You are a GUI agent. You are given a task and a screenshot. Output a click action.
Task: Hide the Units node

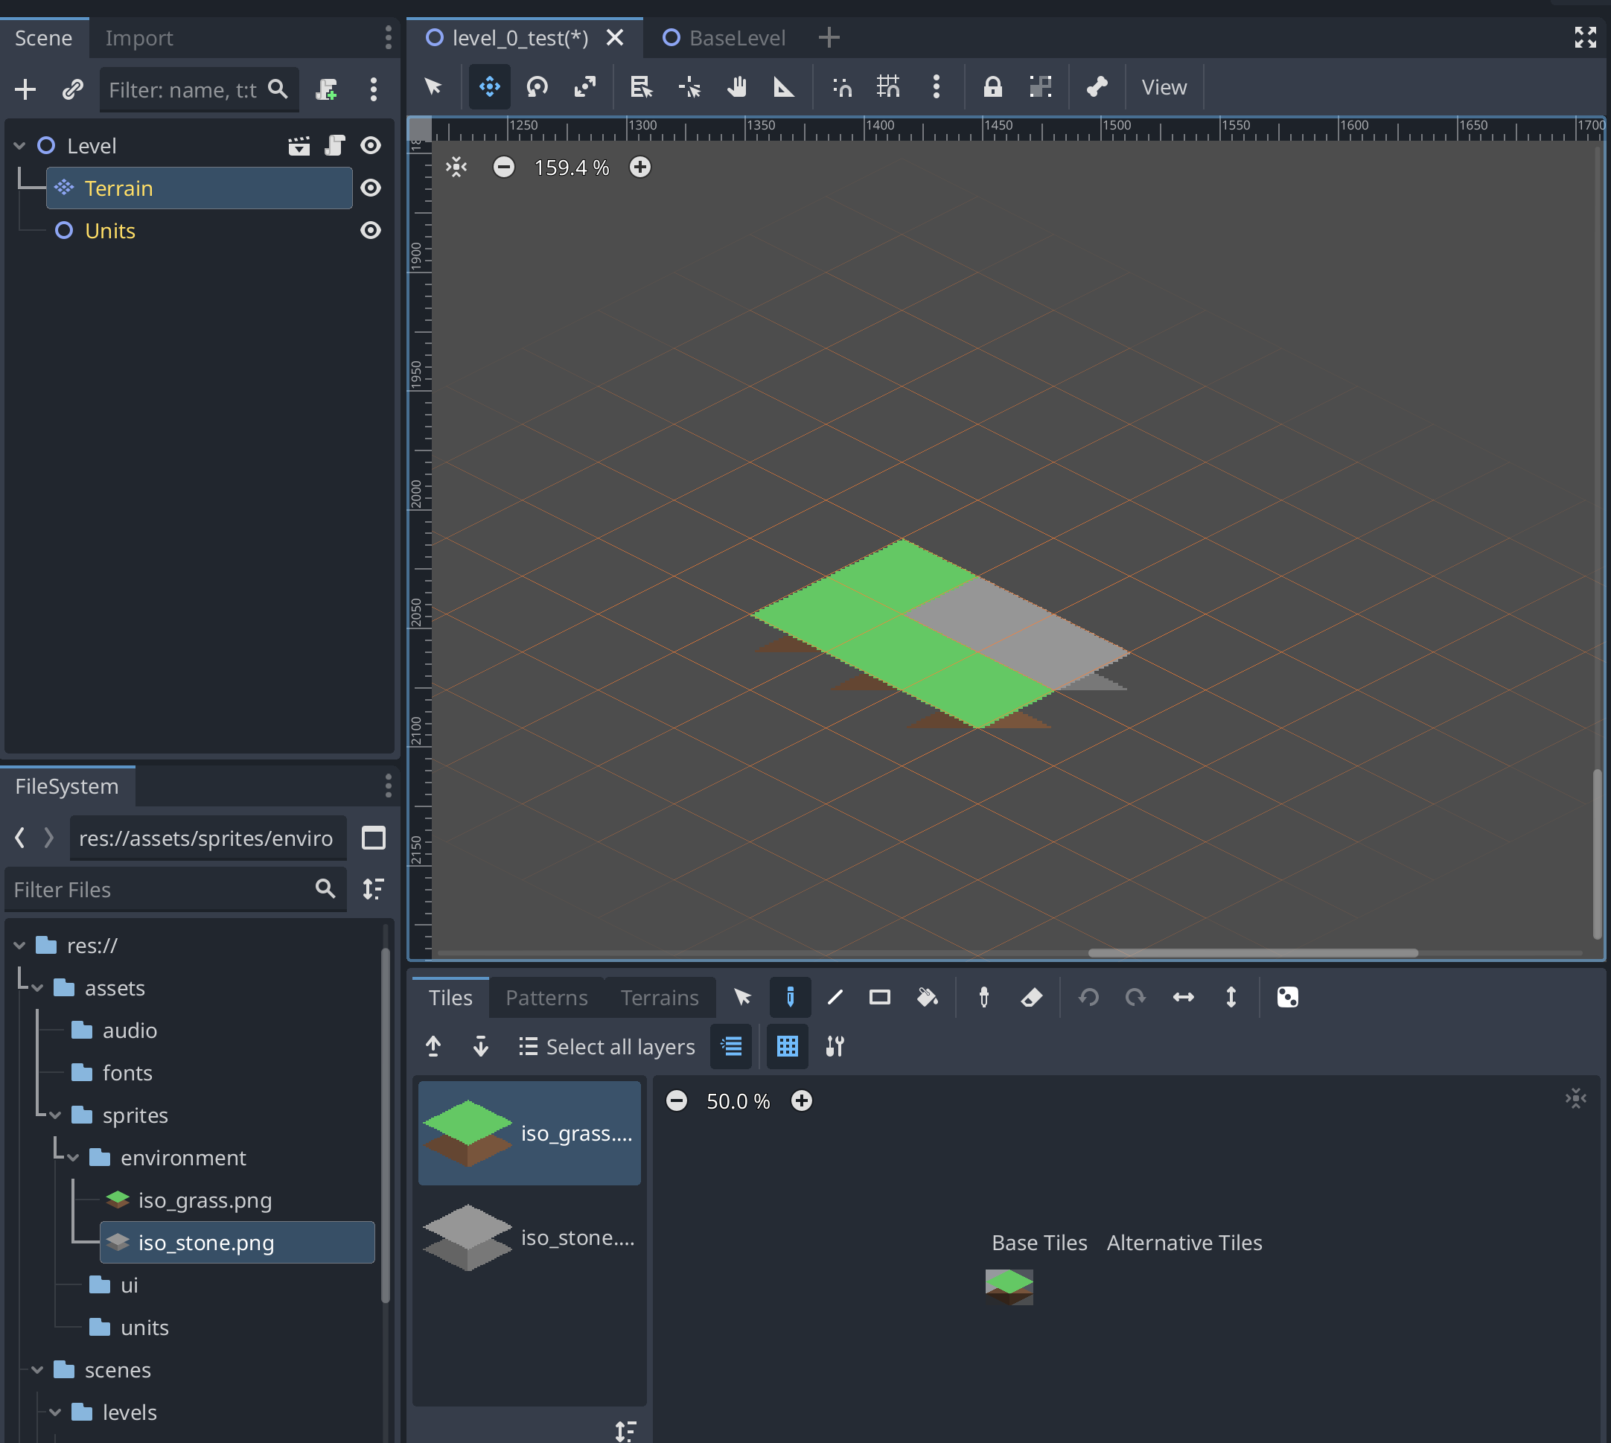370,230
